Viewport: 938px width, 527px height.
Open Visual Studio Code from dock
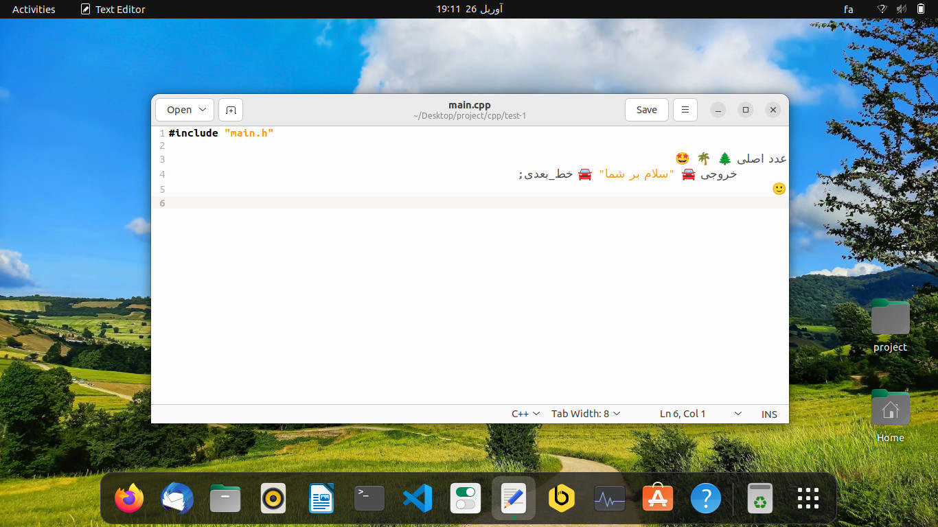(x=417, y=498)
